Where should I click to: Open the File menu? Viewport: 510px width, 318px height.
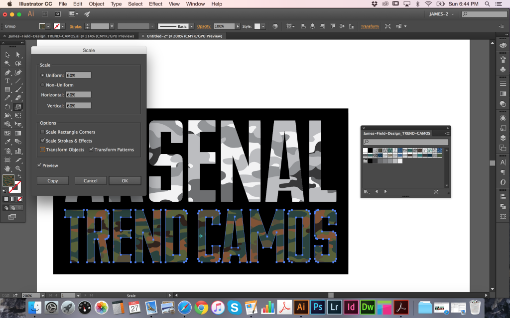(63, 4)
